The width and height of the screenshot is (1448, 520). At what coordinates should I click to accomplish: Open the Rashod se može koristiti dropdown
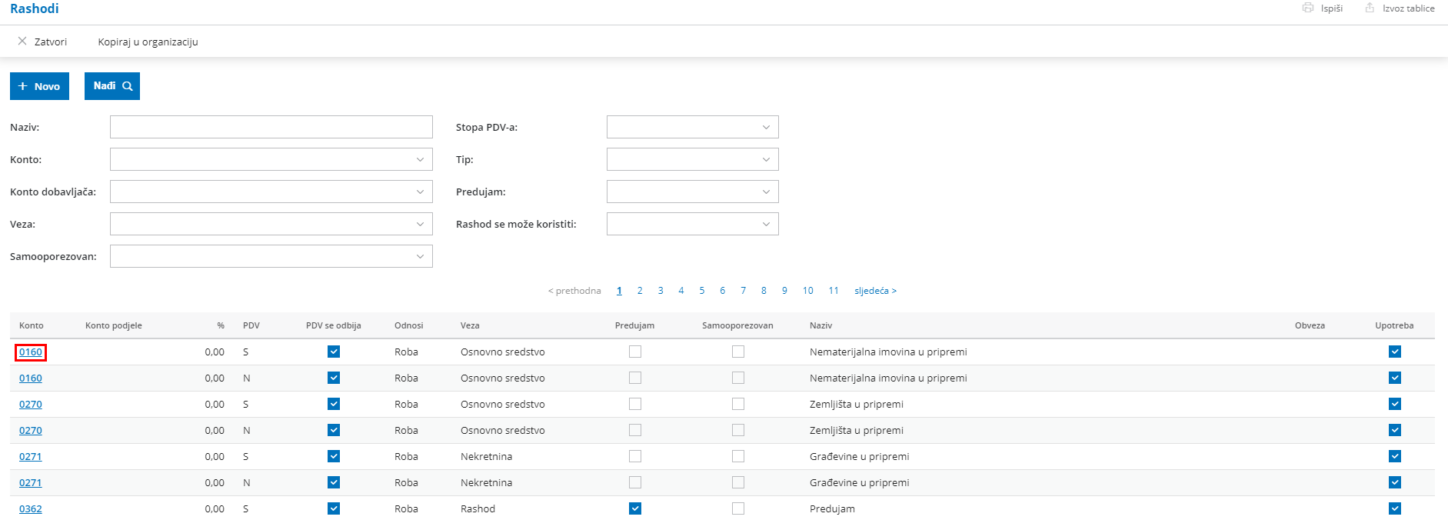(766, 224)
